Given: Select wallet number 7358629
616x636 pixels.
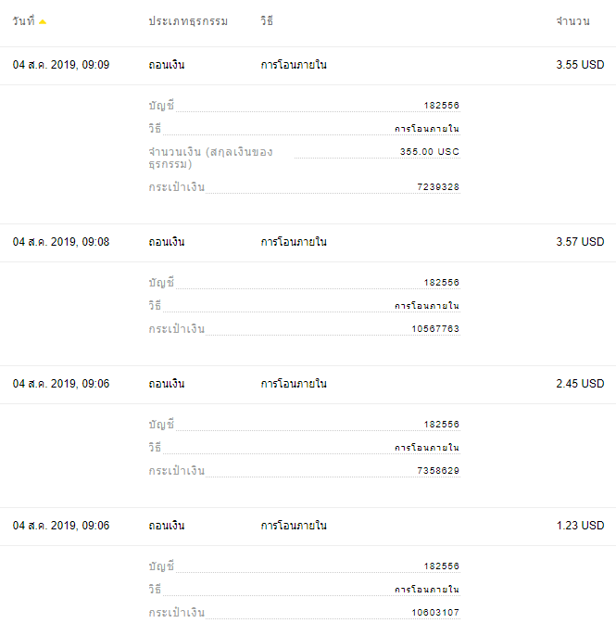Looking at the screenshot, I should (x=438, y=471).
